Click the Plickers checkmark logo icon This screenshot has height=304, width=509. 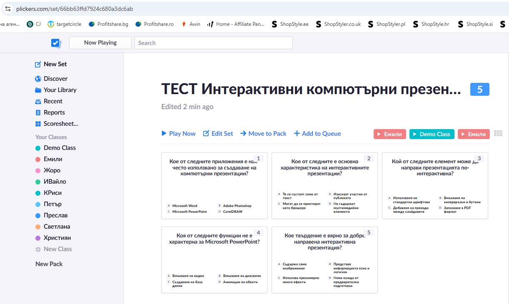click(x=56, y=43)
